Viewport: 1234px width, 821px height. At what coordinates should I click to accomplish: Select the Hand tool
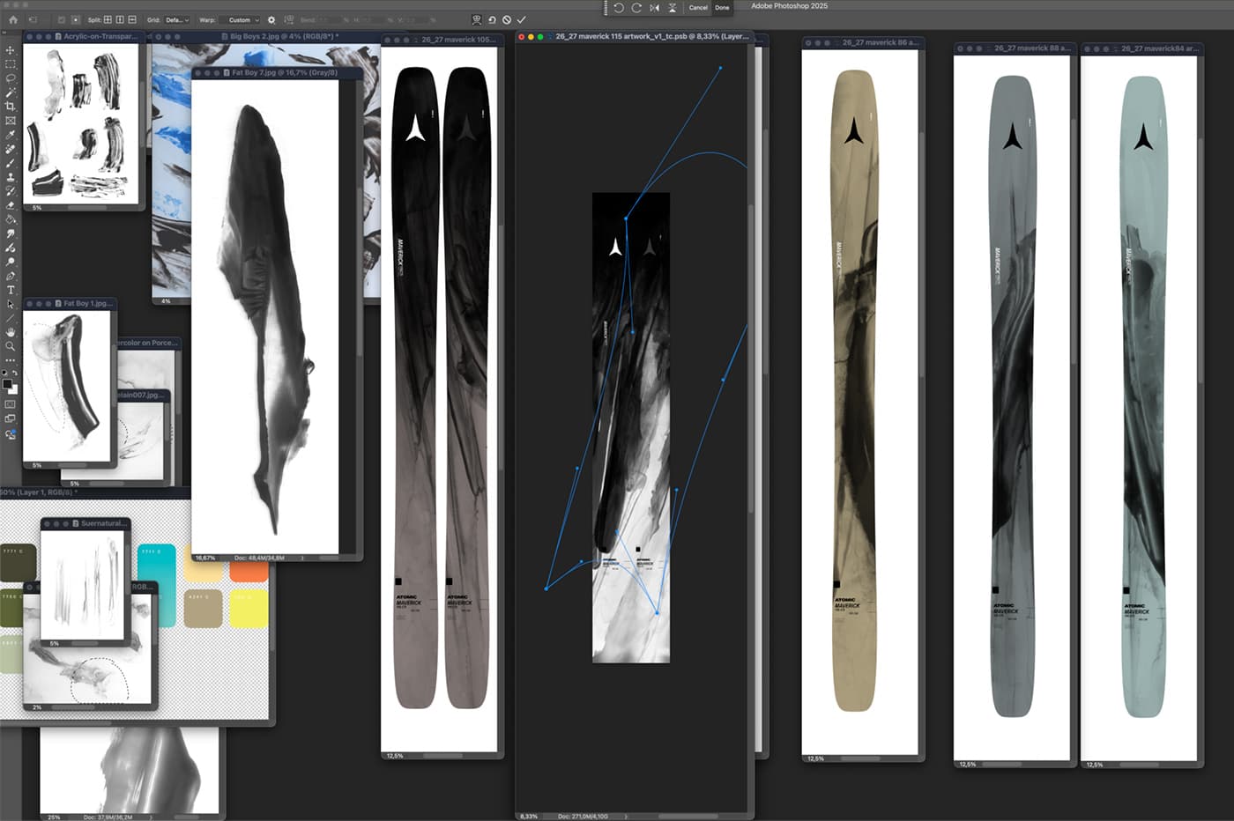pos(11,332)
